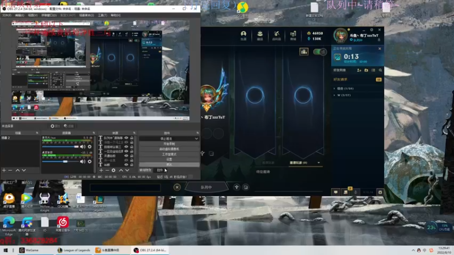The width and height of the screenshot is (454, 255).
Task: Click 工作室模式 button in OBS controls
Action: [169, 154]
